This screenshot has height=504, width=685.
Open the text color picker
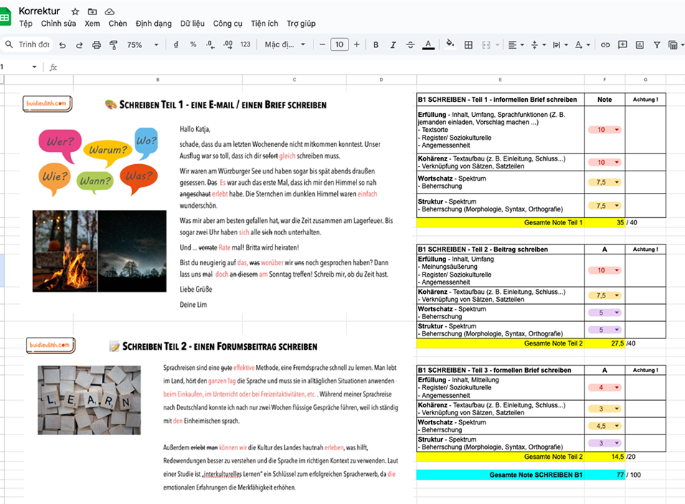pyautogui.click(x=428, y=44)
